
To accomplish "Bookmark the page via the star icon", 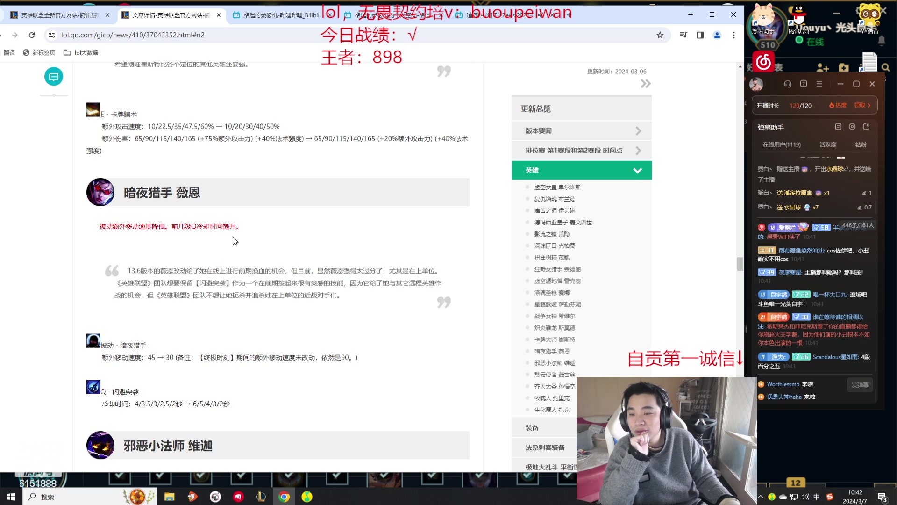I will [x=660, y=35].
